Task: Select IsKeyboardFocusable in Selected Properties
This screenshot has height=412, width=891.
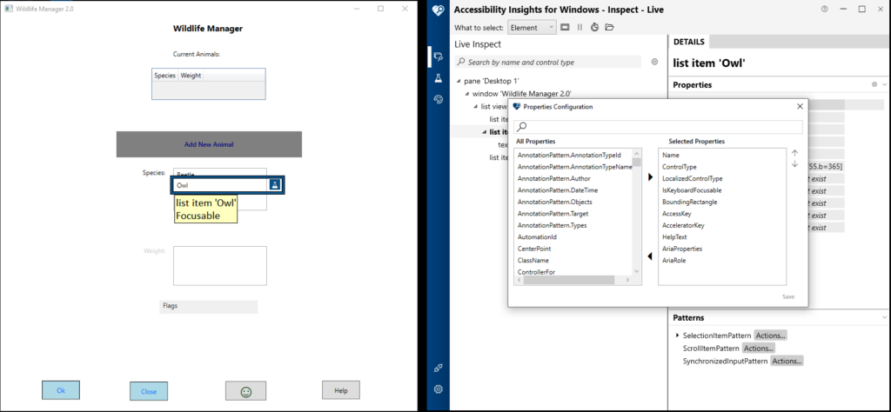Action: [x=692, y=190]
